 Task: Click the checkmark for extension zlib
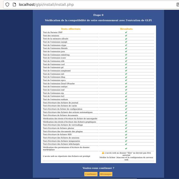(126, 61)
